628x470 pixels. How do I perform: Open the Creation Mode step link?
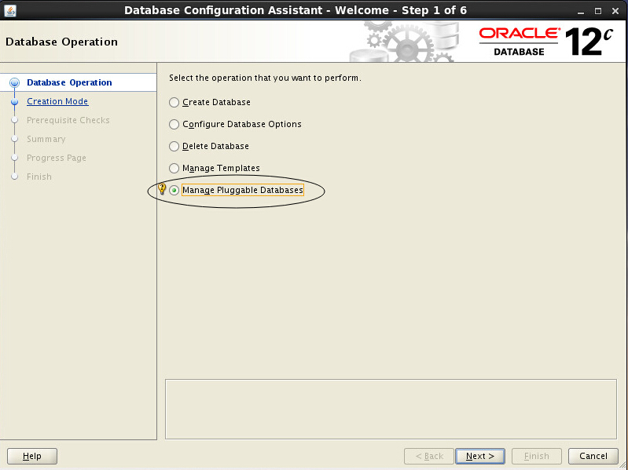point(57,101)
